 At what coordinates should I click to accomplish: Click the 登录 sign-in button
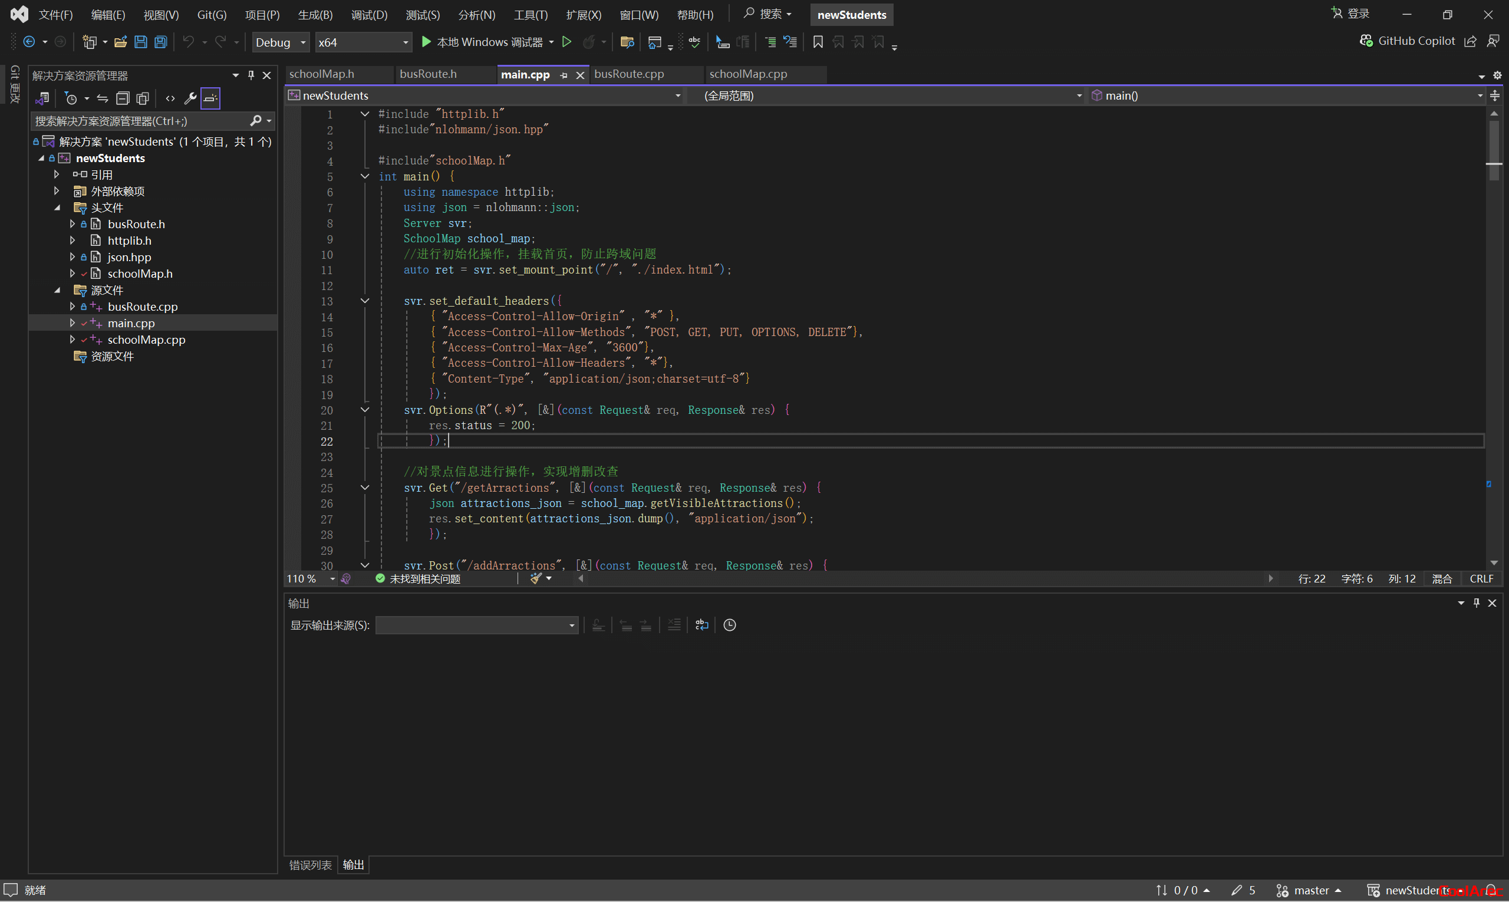click(x=1350, y=14)
